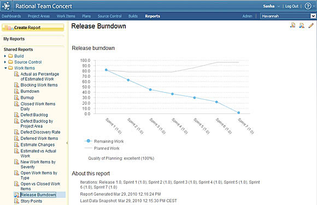The image size is (317, 205).
Task: Open the Work Items menu in navigation bar
Action: (x=66, y=16)
